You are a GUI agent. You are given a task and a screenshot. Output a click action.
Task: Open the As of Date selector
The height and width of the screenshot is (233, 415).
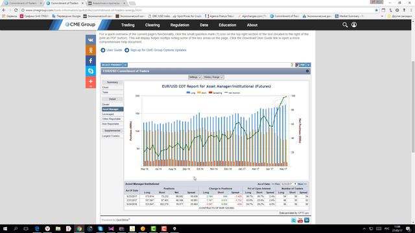tap(289, 184)
